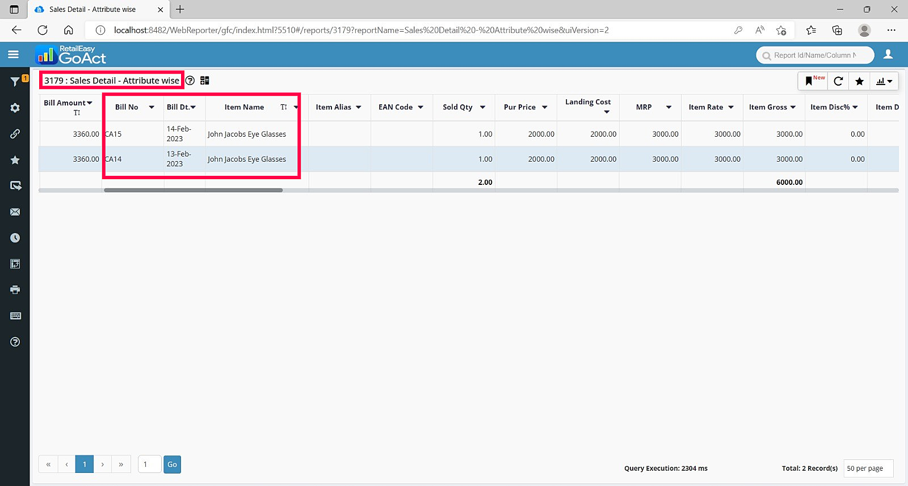Open Bill Dt. column dropdown arrow
The image size is (908, 486).
click(193, 107)
